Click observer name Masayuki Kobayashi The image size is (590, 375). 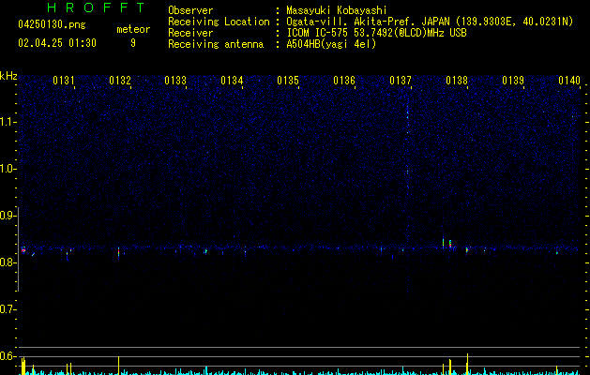(337, 10)
